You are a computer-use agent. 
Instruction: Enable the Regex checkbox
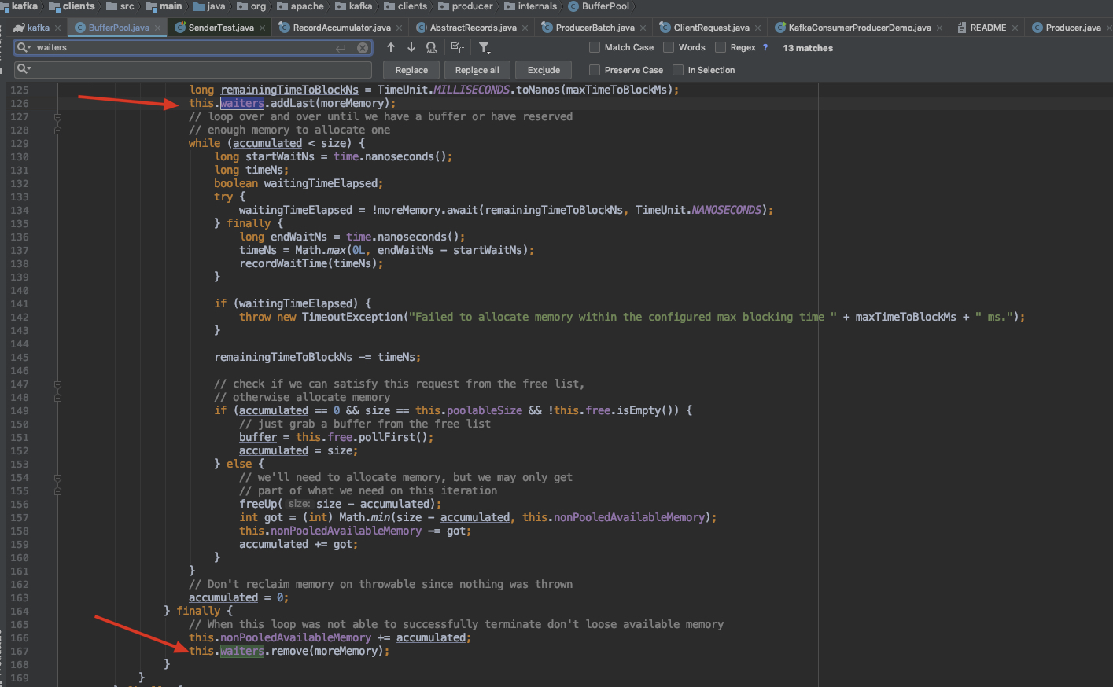(x=720, y=47)
